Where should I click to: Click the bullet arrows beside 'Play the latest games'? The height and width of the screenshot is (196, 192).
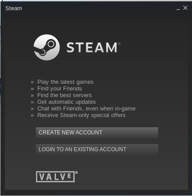pyautogui.click(x=32, y=82)
